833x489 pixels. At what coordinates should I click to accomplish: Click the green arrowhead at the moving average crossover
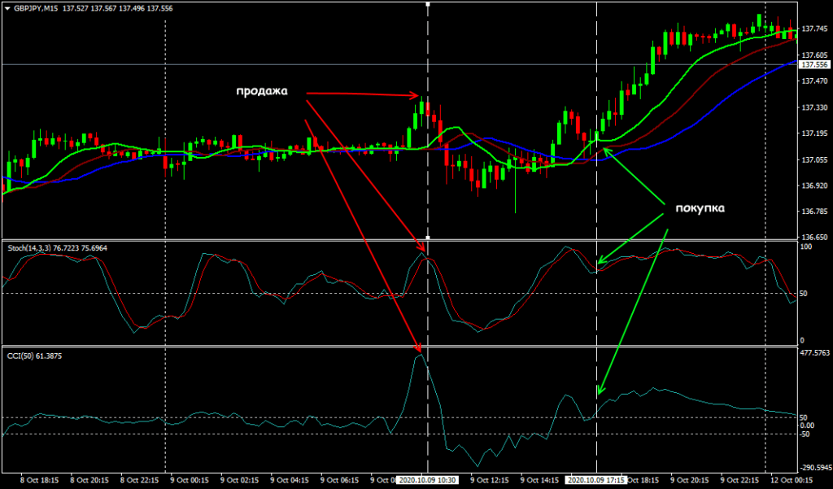(x=605, y=149)
